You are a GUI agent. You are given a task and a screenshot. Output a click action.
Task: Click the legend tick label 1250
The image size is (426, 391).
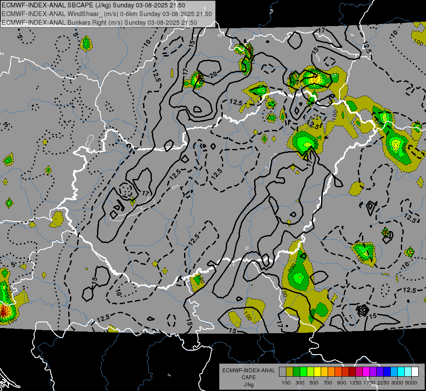click(356, 383)
